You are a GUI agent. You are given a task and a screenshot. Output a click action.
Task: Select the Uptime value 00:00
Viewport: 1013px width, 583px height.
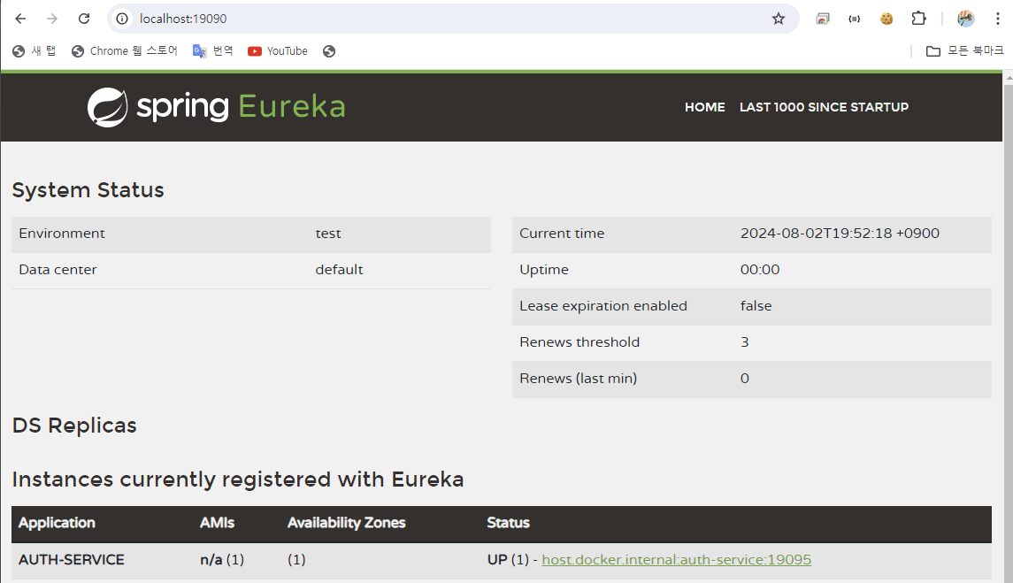[x=760, y=270]
